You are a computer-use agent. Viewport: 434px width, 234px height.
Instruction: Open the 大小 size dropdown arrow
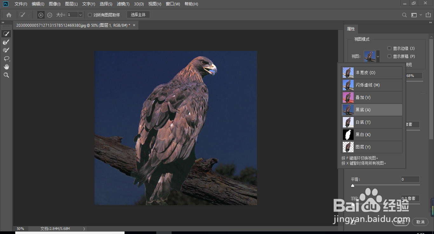(x=80, y=15)
